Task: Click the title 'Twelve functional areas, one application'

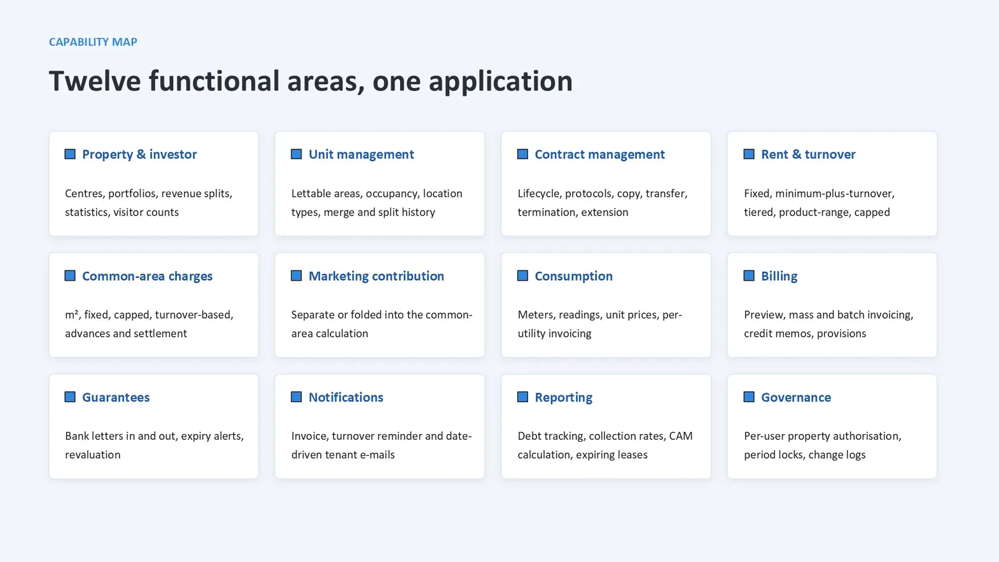Action: pyautogui.click(x=311, y=81)
